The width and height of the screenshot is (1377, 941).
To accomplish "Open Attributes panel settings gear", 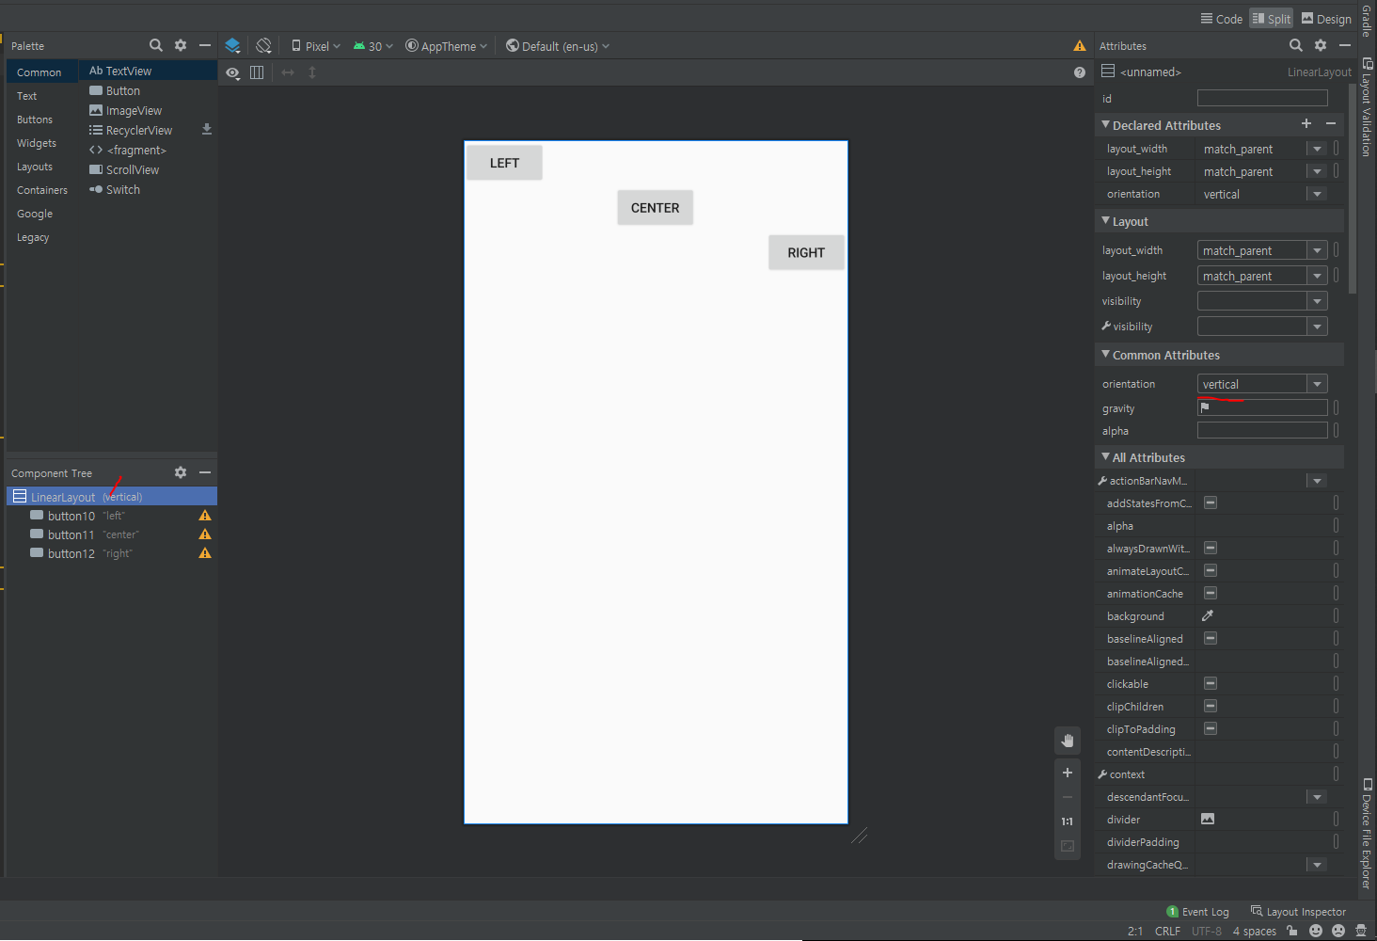I will 1321,45.
